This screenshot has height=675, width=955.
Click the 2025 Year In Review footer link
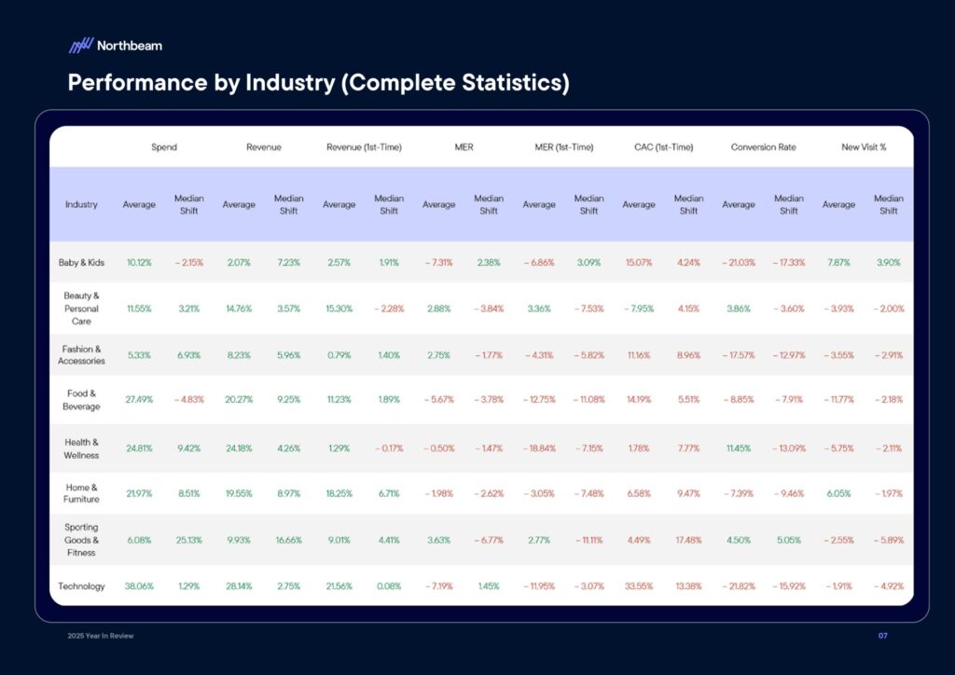pyautogui.click(x=101, y=635)
